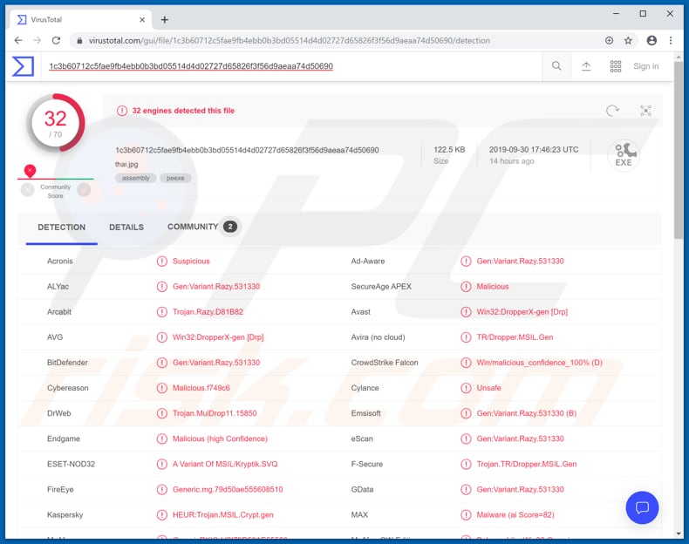Click the EXE file type icon
The width and height of the screenshot is (689, 544).
pos(624,155)
